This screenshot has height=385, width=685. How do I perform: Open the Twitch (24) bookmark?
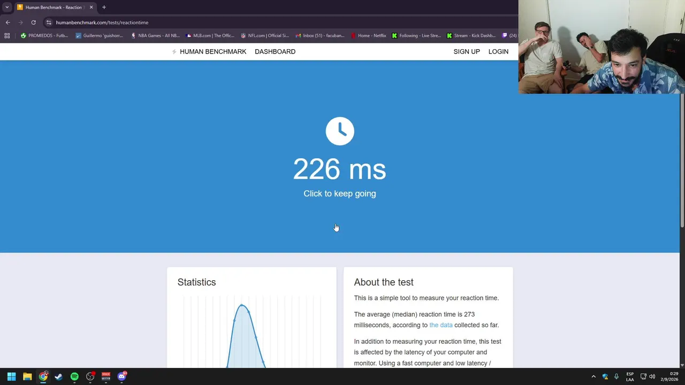(x=509, y=36)
